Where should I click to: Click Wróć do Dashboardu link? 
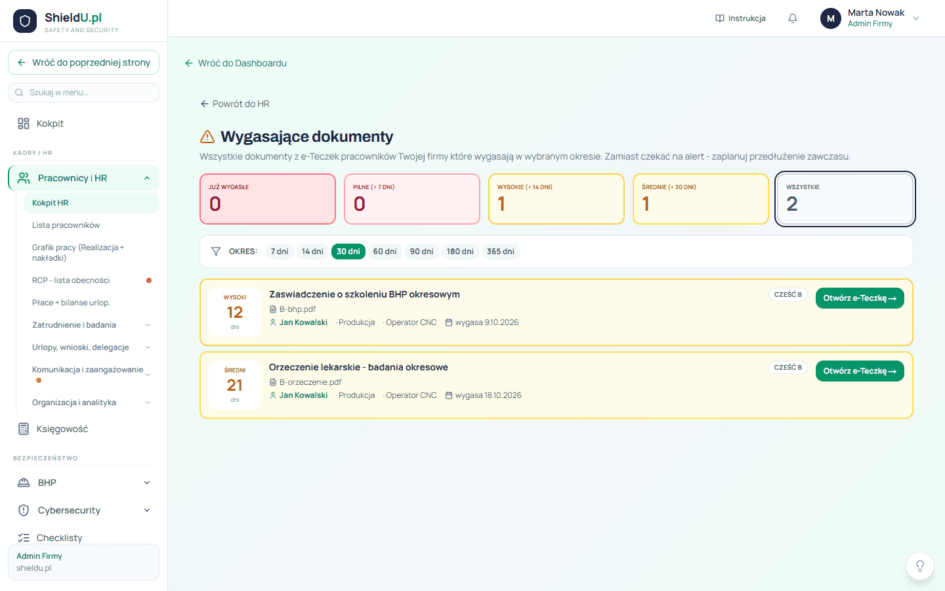236,63
